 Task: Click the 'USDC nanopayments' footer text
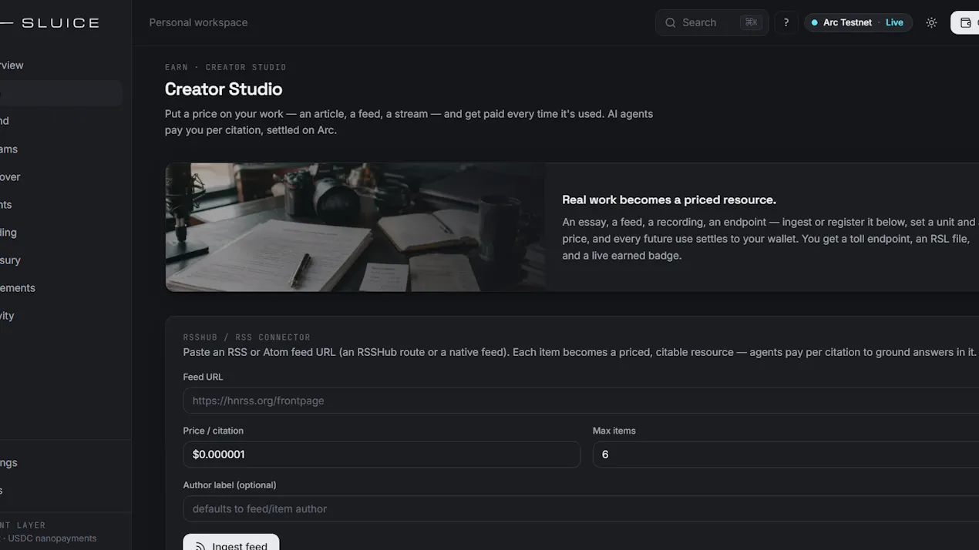52,538
